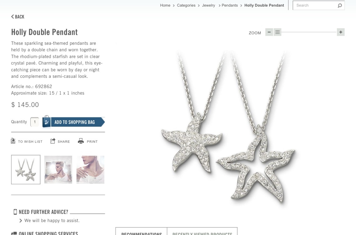Click the zoom out minus icon
Viewport: 356px width, 235px height.
point(269,32)
